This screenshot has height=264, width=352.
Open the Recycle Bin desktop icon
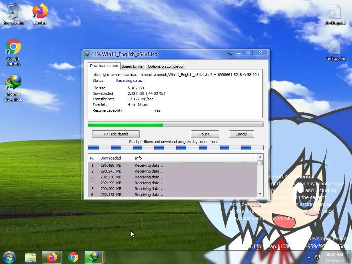13,14
